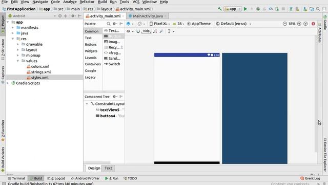Click Infer Constraints magic wand icon
Screen dimensions: 328x185
(161, 31)
